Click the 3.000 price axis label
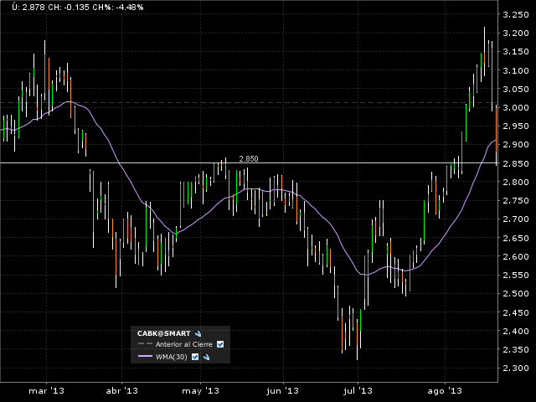The width and height of the screenshot is (536, 402). pyautogui.click(x=516, y=107)
